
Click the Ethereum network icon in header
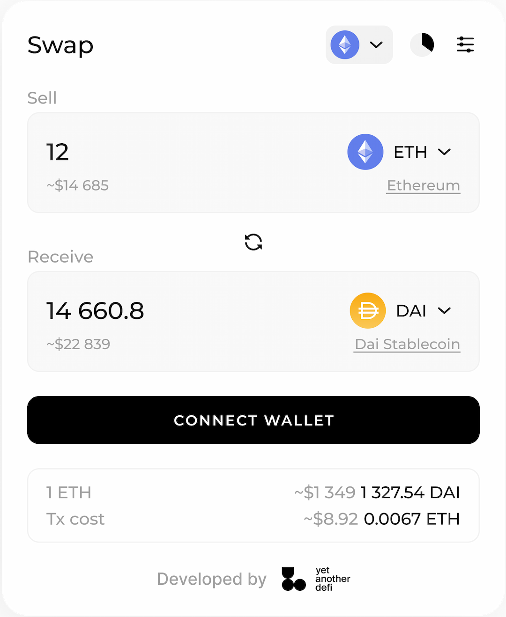pos(345,45)
